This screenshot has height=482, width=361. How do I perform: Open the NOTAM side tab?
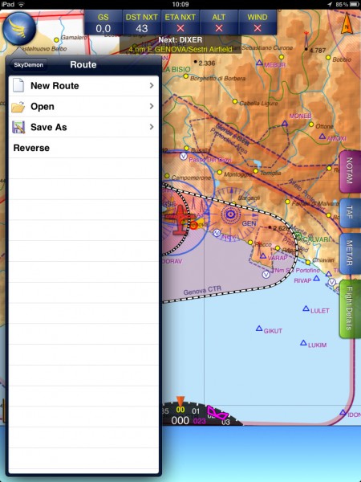350,171
